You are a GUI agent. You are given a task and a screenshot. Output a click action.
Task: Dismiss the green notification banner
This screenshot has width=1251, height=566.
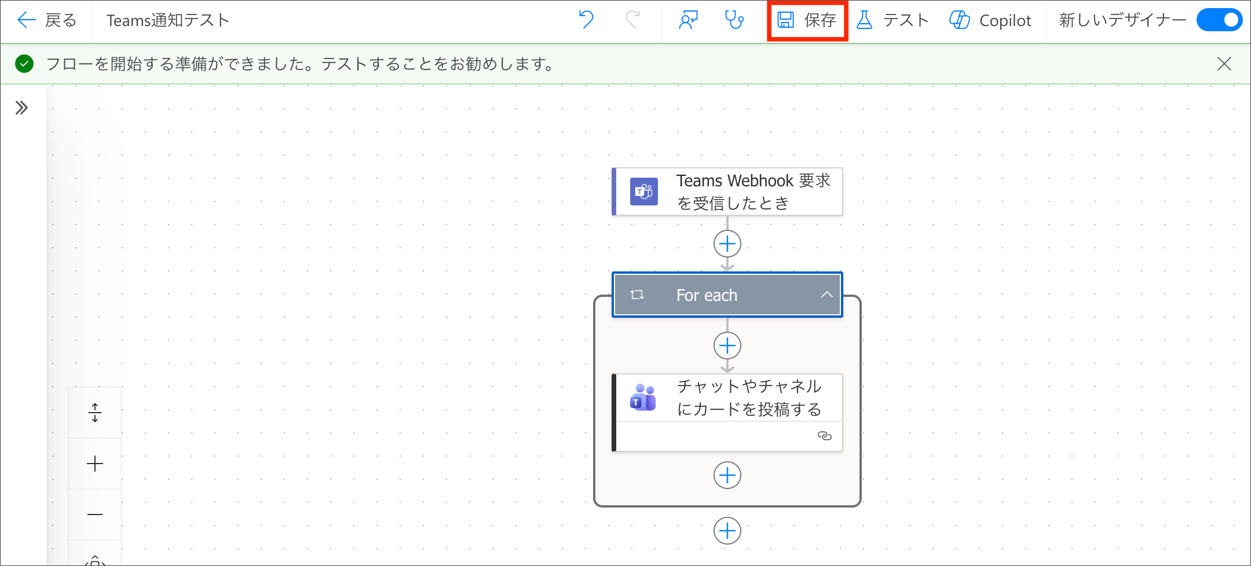point(1224,64)
